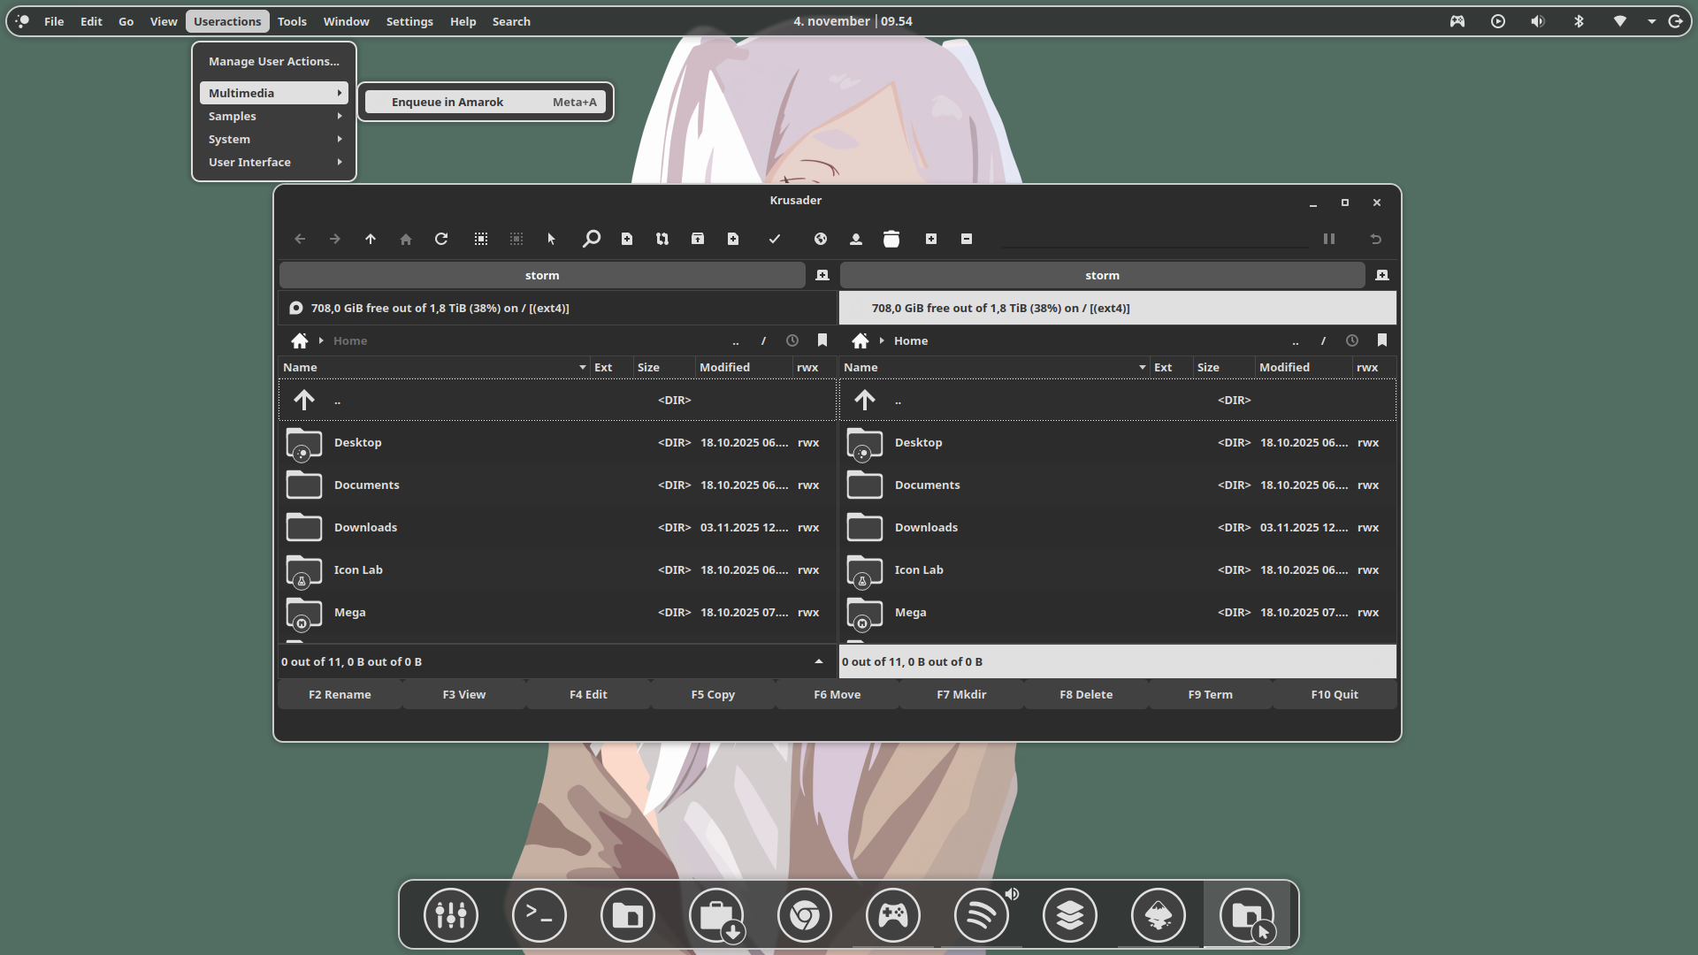Open the Tools menu

tap(292, 21)
